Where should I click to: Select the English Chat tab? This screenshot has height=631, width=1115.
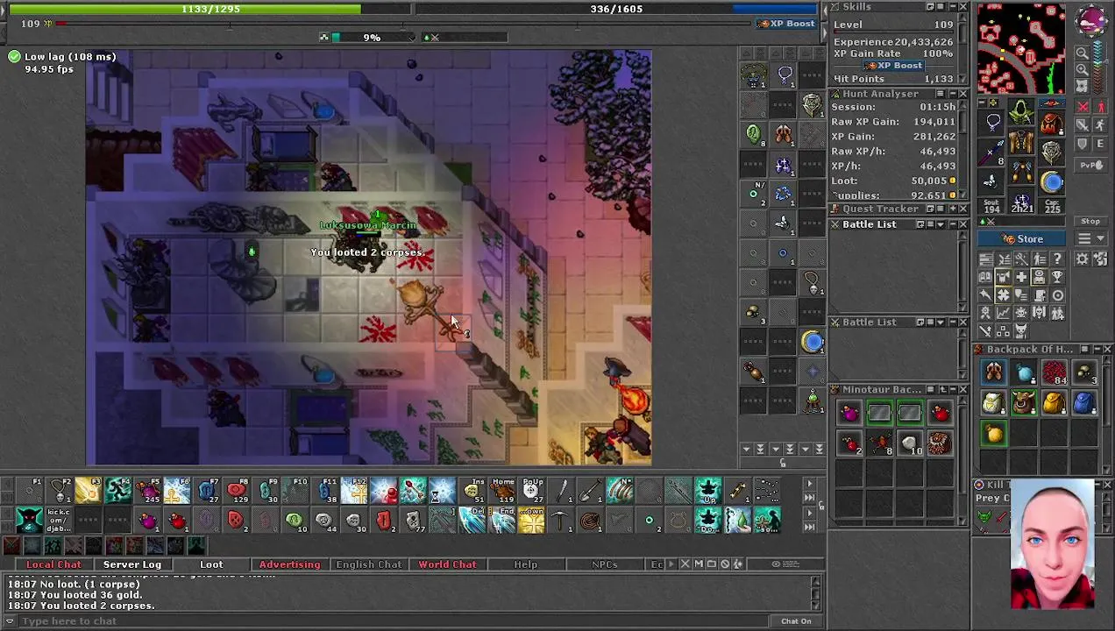pyautogui.click(x=368, y=564)
